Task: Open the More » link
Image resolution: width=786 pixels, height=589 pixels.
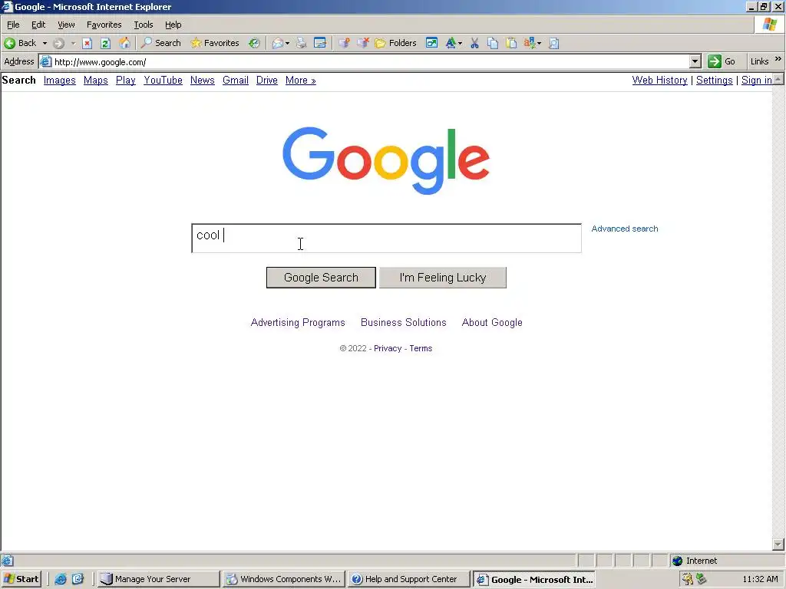Action: point(301,80)
